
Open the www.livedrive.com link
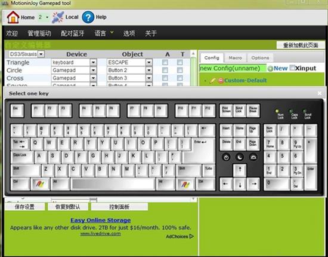101,234
